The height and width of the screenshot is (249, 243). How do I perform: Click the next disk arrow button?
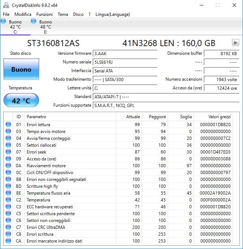point(235,43)
